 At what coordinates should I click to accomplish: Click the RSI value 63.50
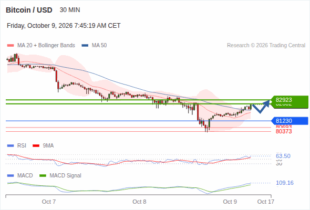(283, 156)
